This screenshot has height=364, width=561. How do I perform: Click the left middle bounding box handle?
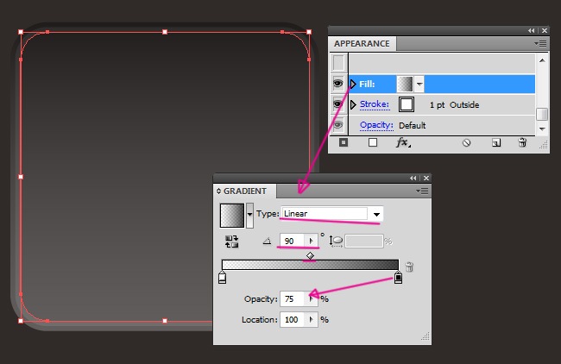(x=21, y=177)
